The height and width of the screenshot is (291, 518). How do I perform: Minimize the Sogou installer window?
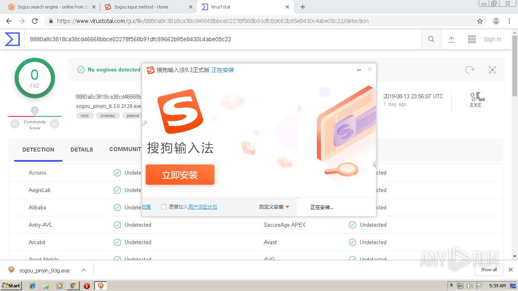click(359, 70)
